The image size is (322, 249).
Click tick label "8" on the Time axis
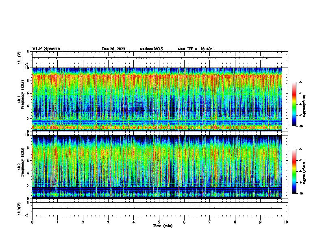coord(235,222)
